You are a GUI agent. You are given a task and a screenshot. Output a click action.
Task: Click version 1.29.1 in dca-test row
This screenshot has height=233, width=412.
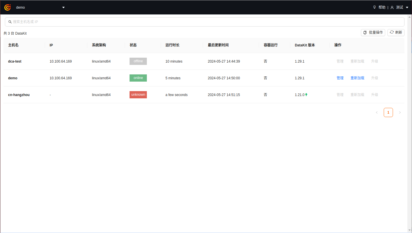(x=299, y=61)
